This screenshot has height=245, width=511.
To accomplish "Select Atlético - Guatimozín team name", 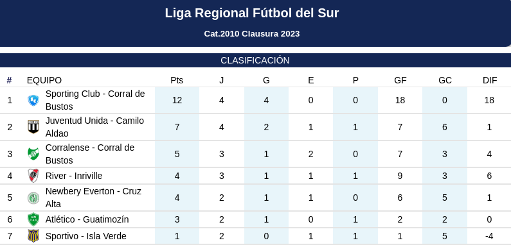I will 87,219.
